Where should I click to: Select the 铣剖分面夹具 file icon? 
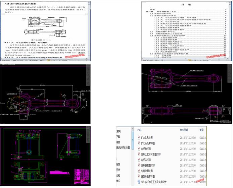point(139,171)
